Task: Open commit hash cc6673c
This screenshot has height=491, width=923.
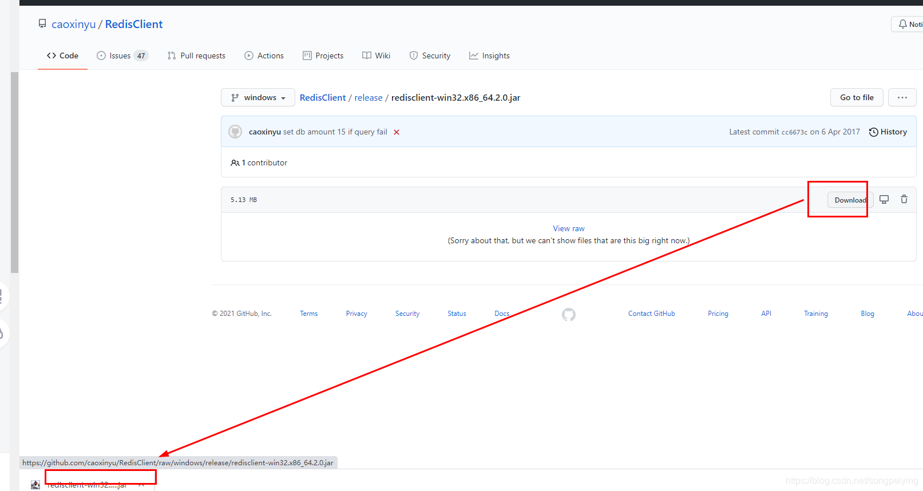Action: coord(794,132)
